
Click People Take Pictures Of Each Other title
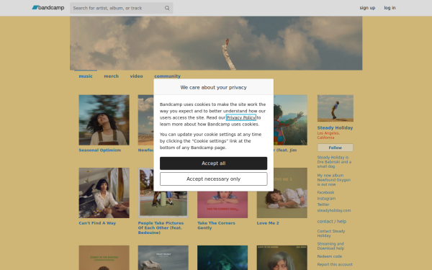click(161, 228)
